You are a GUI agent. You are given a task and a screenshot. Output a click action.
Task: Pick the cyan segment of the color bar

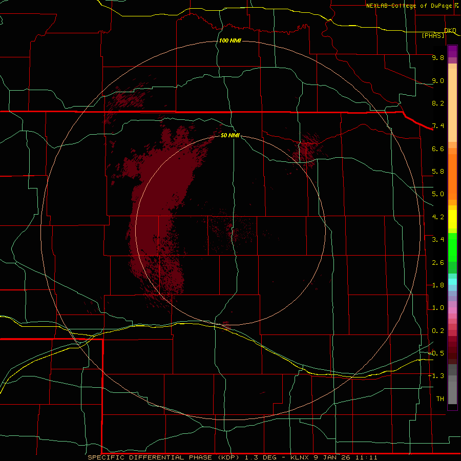452,282
